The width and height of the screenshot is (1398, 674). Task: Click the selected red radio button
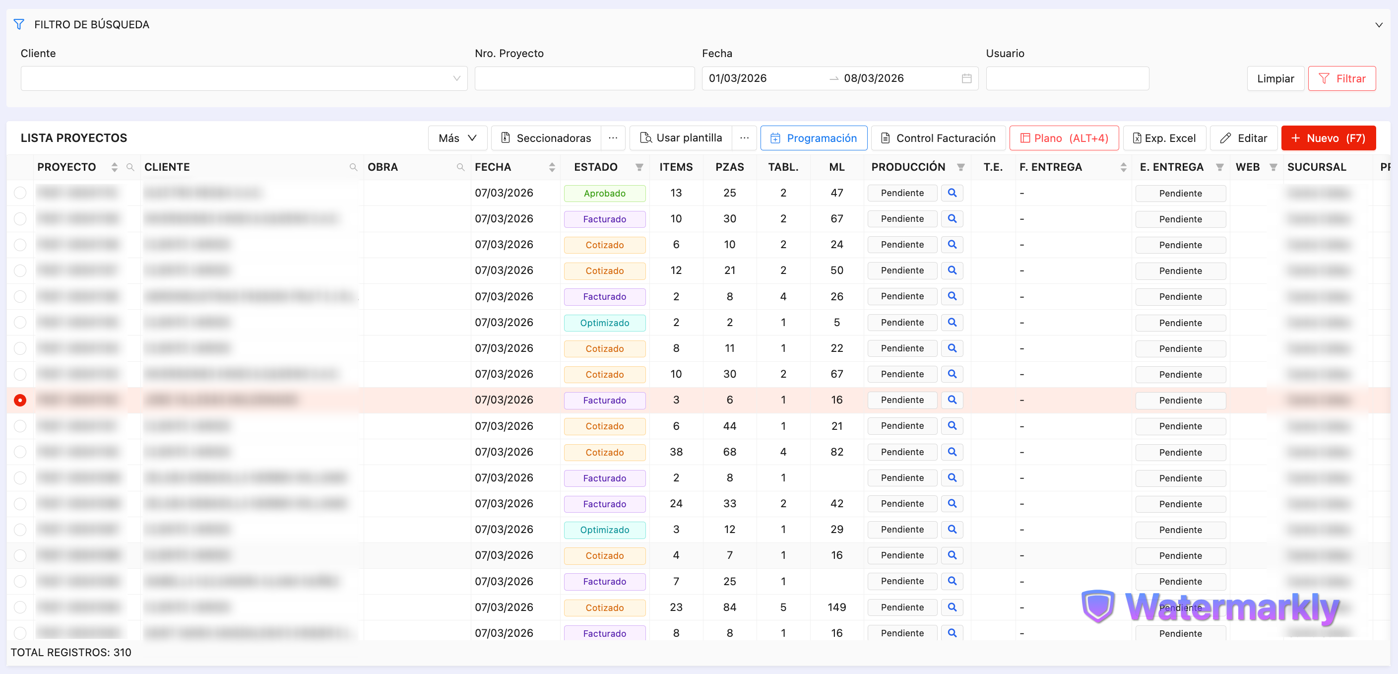[20, 400]
